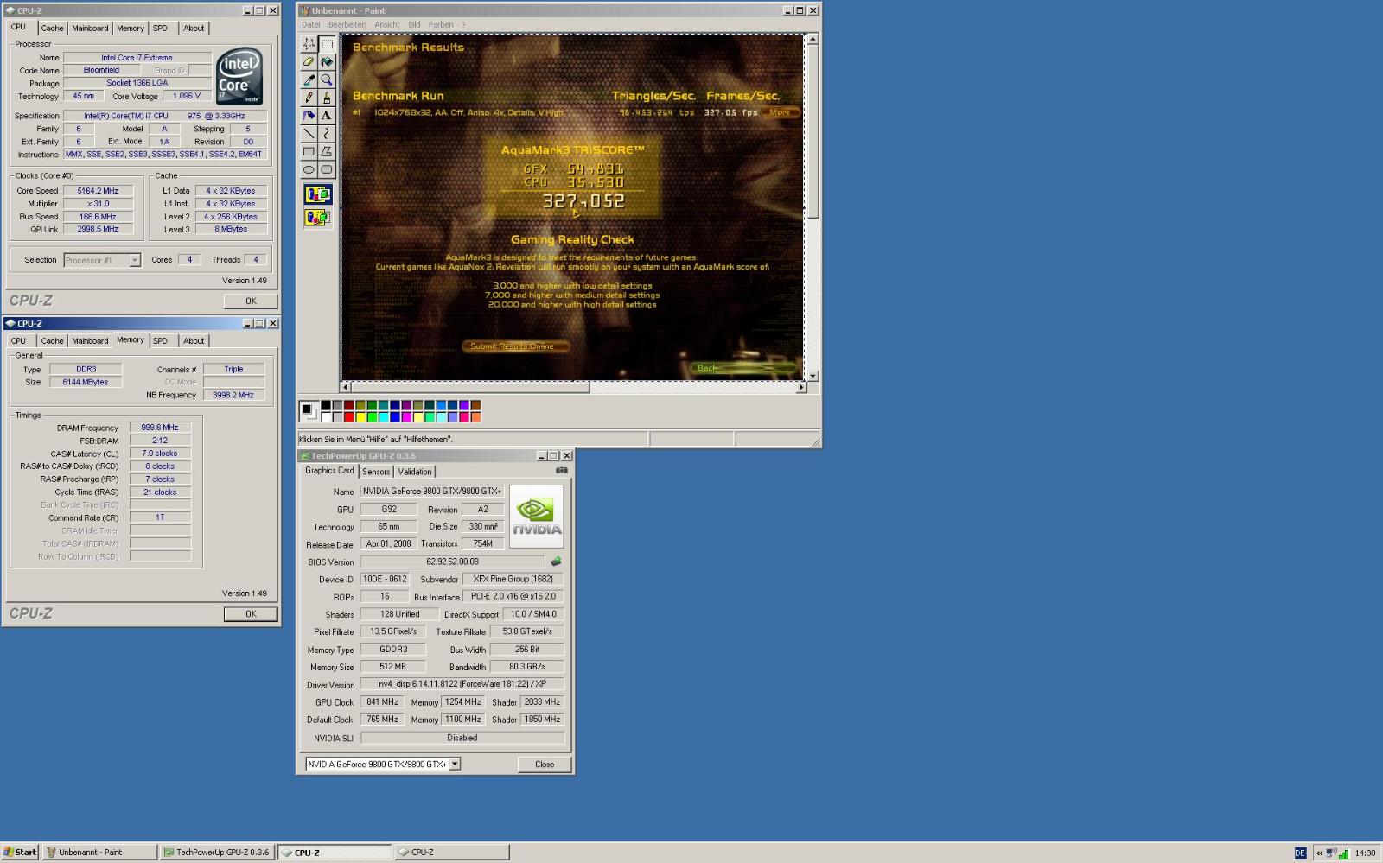Click the GPU-Z screenshot camera icon
This screenshot has width=1383, height=863.
tap(562, 471)
